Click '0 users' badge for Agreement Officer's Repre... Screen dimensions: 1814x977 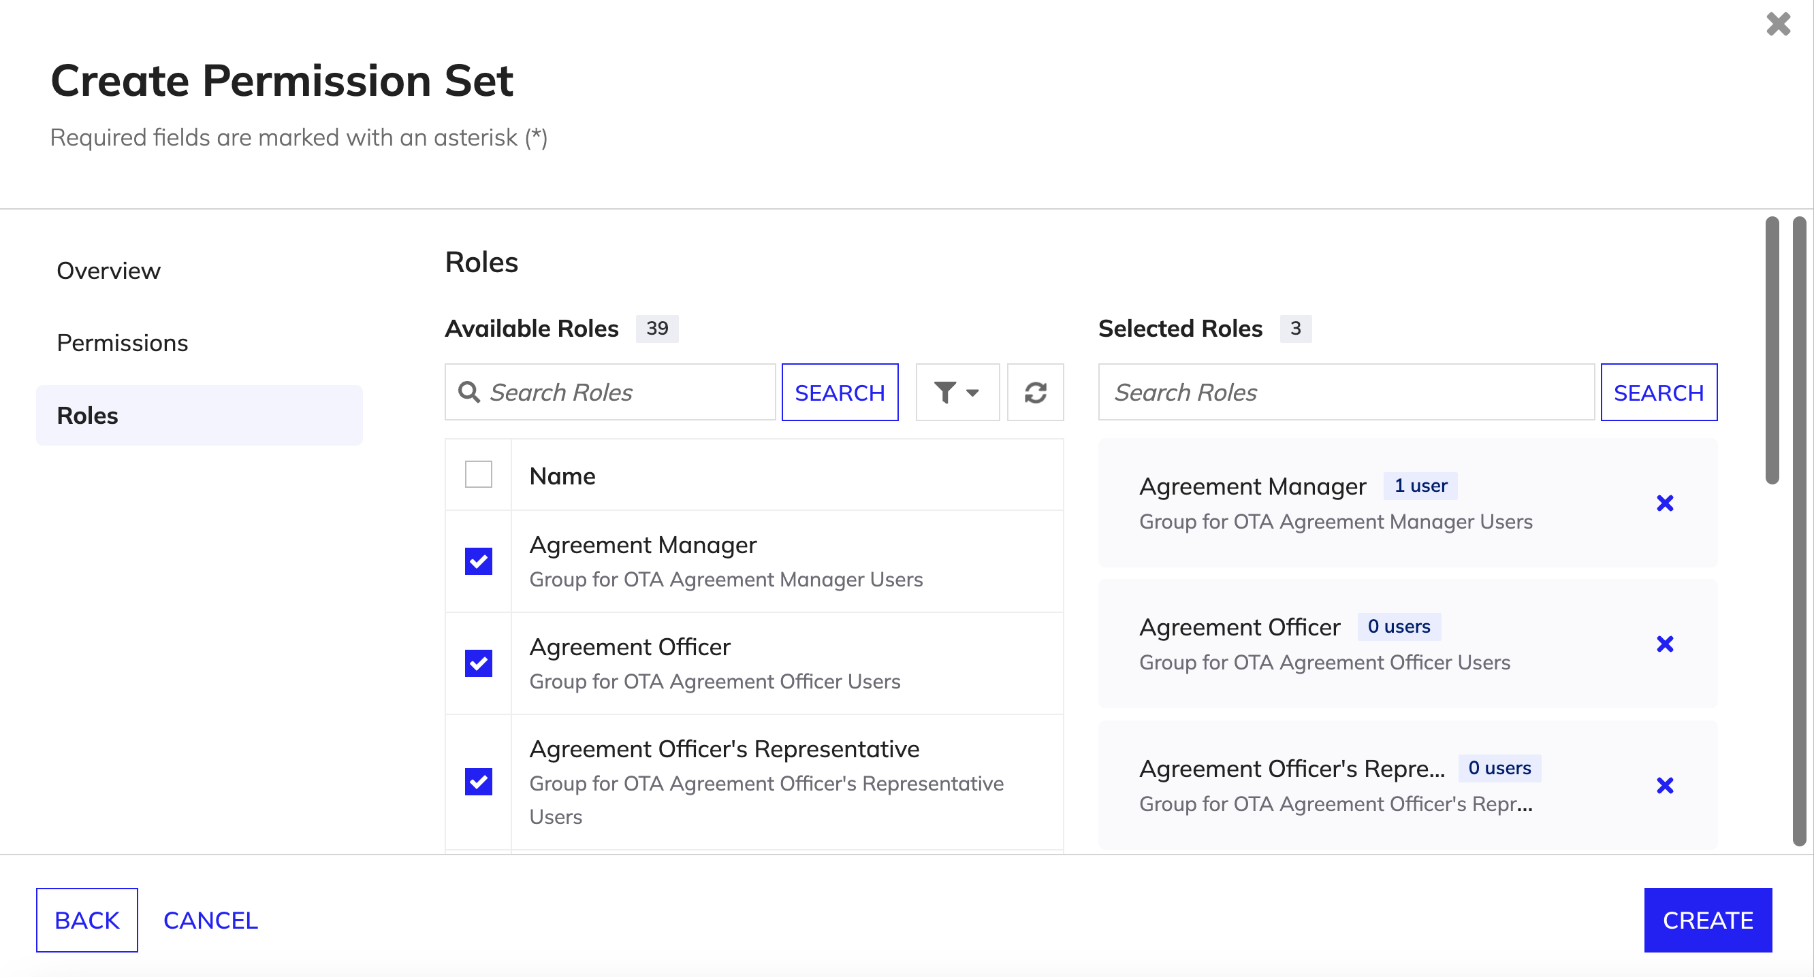1499,767
